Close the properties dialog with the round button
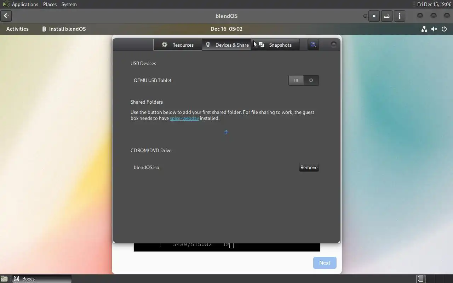Viewport: 453px width, 283px height. (x=333, y=45)
